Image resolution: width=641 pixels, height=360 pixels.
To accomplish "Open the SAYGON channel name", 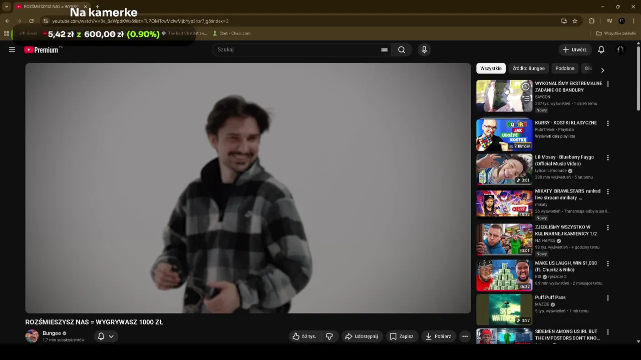I will pyautogui.click(x=543, y=97).
